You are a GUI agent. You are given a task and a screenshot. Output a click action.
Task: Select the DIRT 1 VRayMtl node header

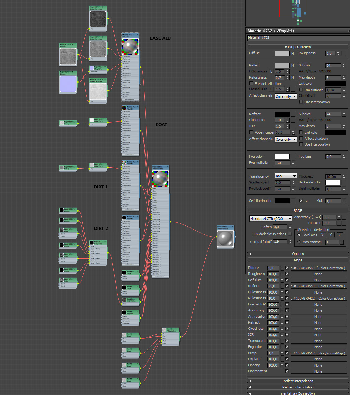(x=130, y=163)
